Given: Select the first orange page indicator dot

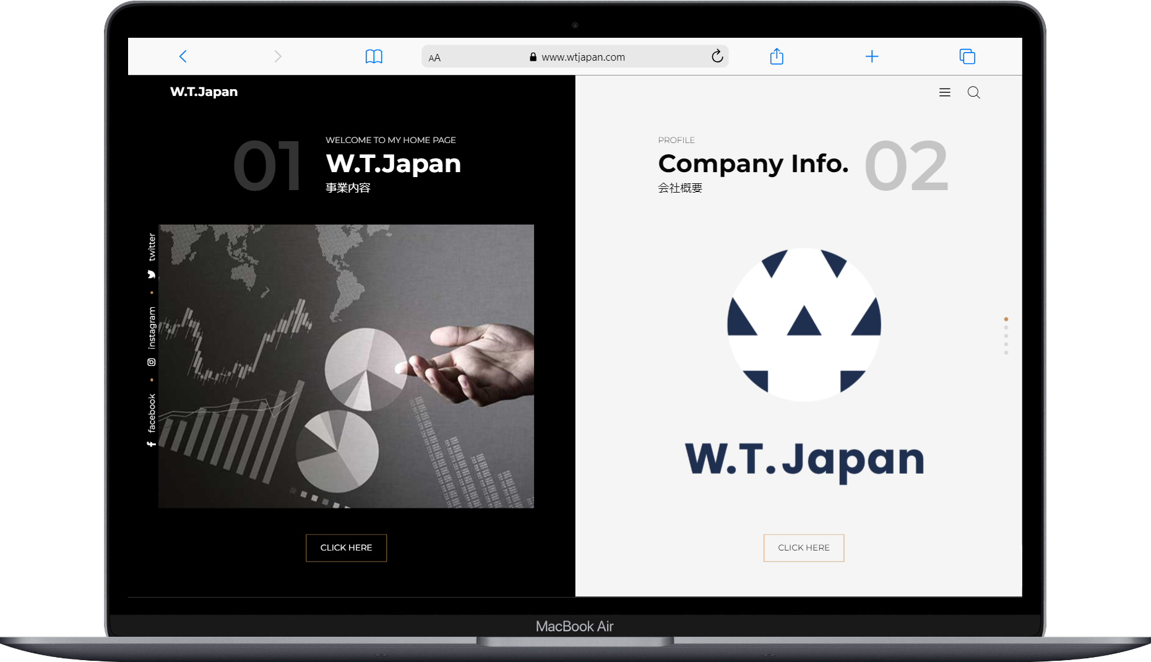Looking at the screenshot, I should click(1006, 319).
